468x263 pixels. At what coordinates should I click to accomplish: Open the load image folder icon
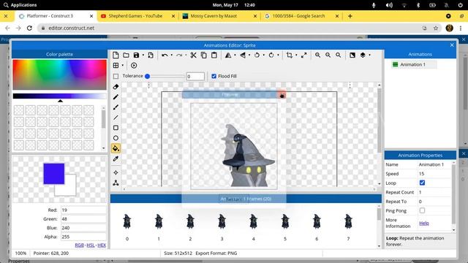(x=126, y=56)
